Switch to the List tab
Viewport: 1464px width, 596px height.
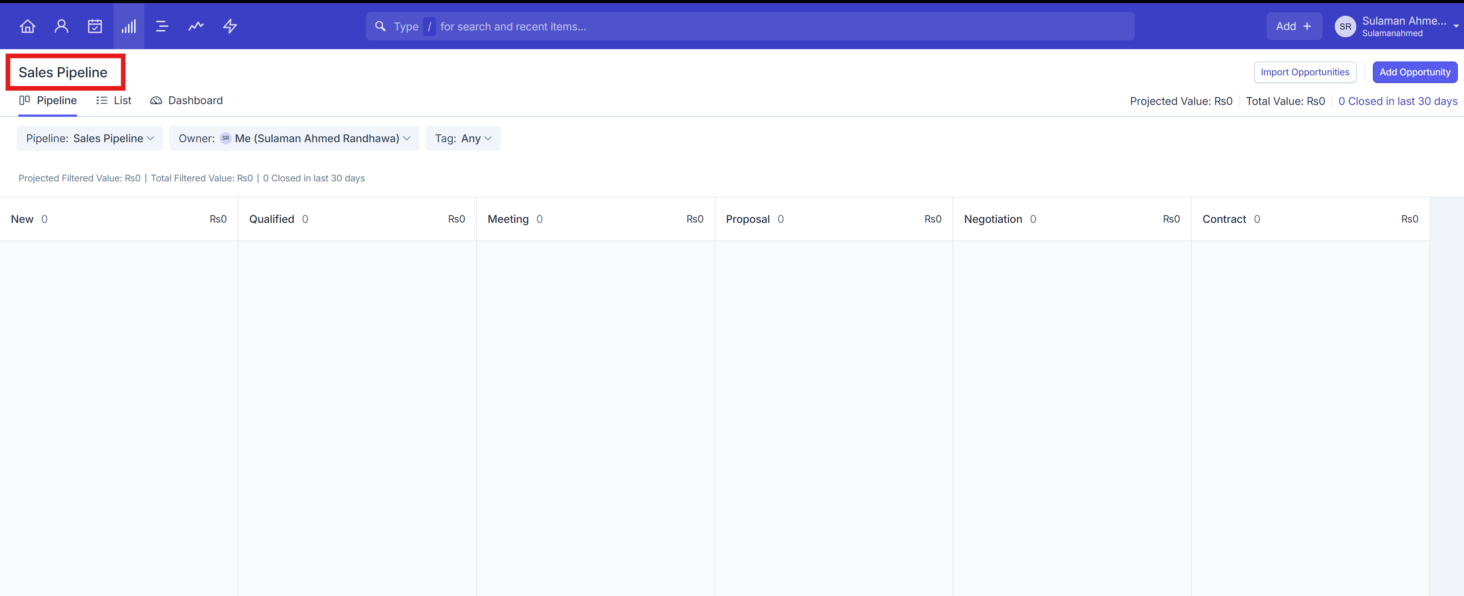[114, 101]
